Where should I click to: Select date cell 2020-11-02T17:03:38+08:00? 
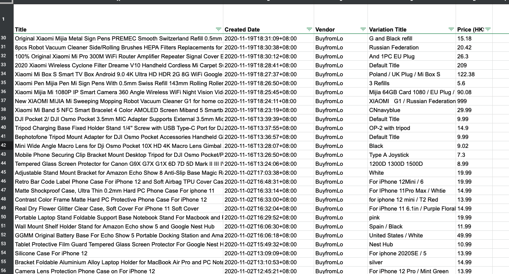(269, 173)
